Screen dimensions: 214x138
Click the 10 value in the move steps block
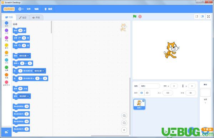(x=20, y=31)
